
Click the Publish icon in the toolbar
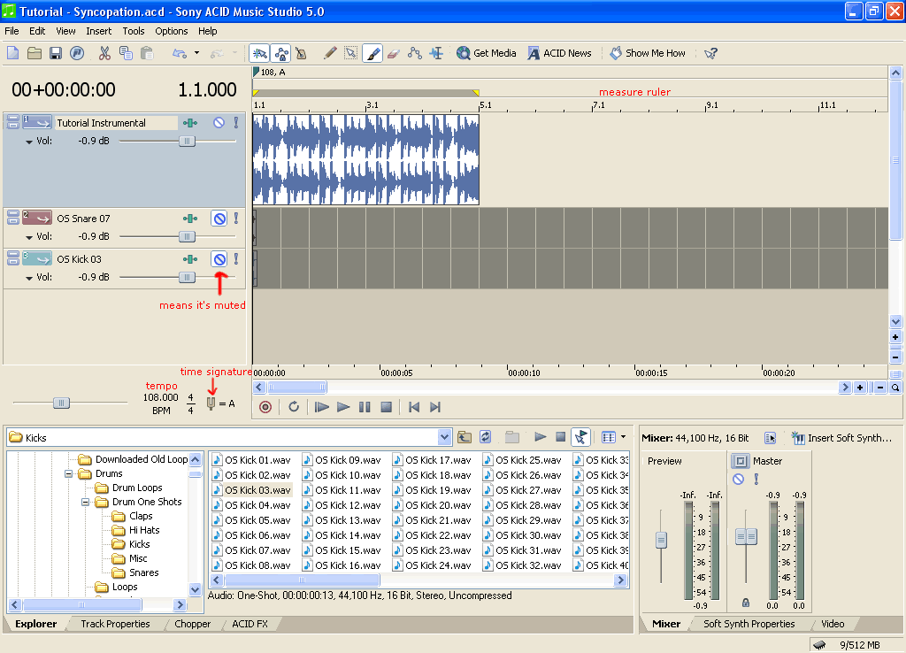[x=77, y=53]
